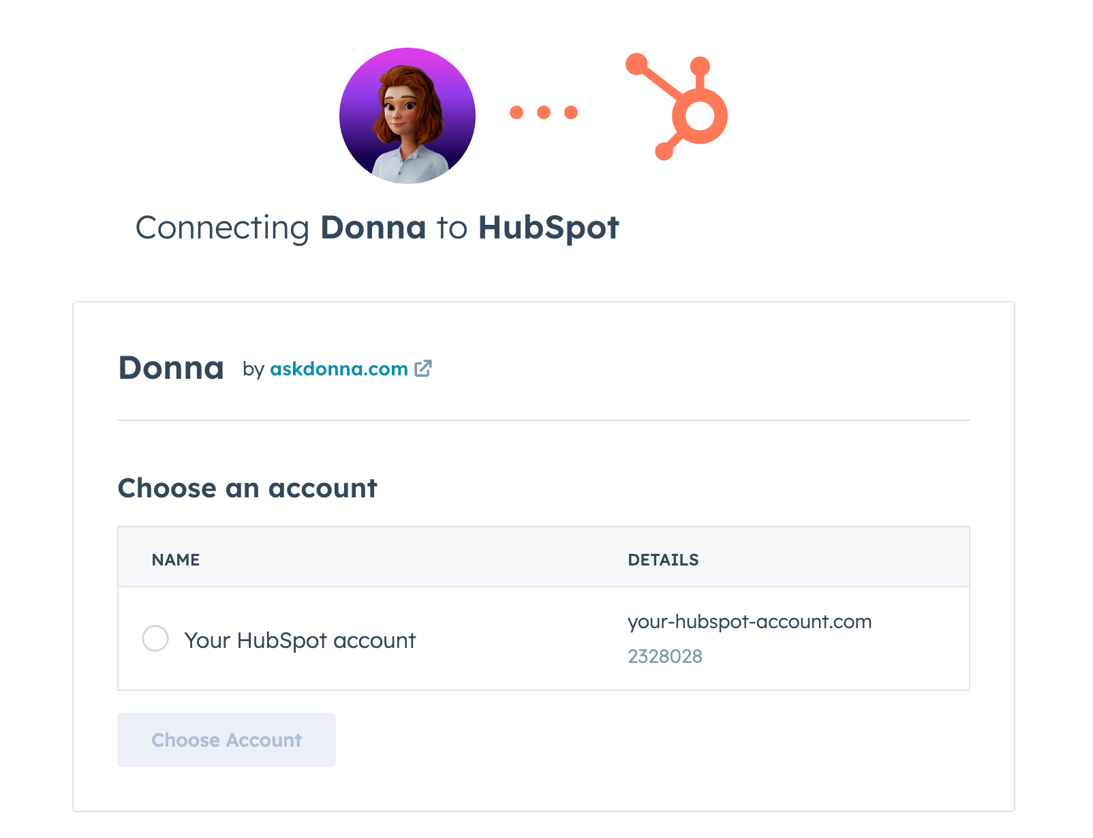The width and height of the screenshot is (1093, 838).
Task: Click the middle orange connecting dot
Action: tap(544, 112)
